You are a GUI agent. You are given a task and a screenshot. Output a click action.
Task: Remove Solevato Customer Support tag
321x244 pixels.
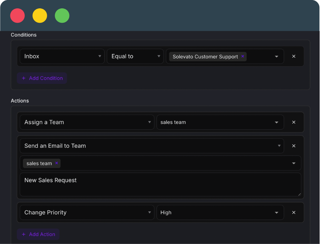pos(243,56)
